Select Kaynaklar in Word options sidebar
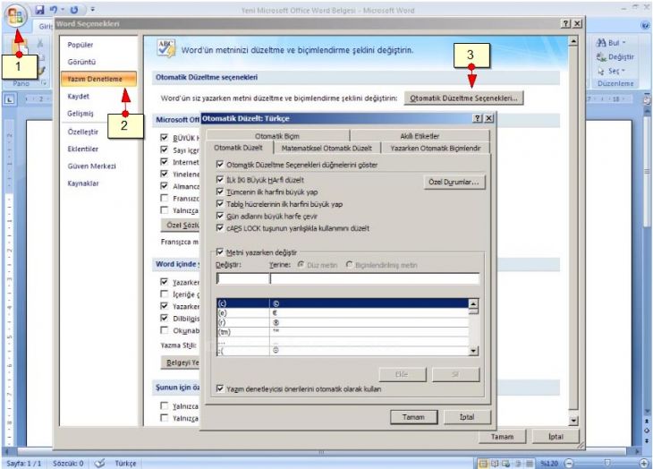The width and height of the screenshot is (653, 469). [83, 183]
